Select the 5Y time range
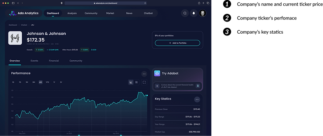The height and width of the screenshot is (136, 323). (x=61, y=82)
